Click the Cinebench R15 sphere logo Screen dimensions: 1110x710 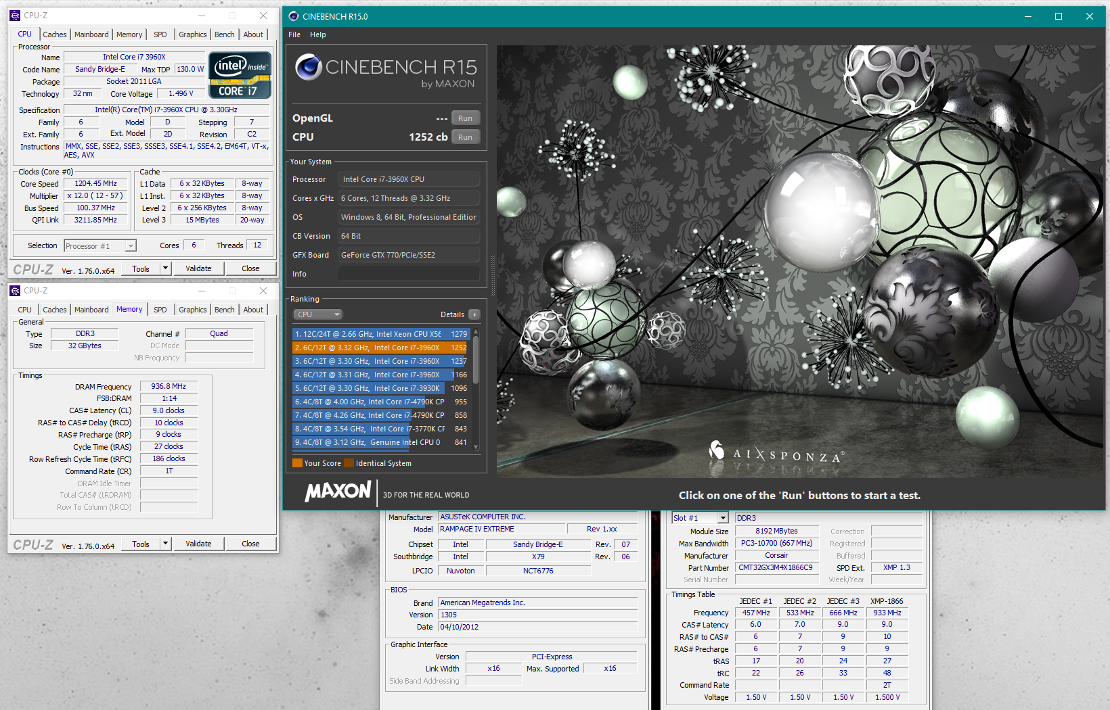pyautogui.click(x=308, y=66)
